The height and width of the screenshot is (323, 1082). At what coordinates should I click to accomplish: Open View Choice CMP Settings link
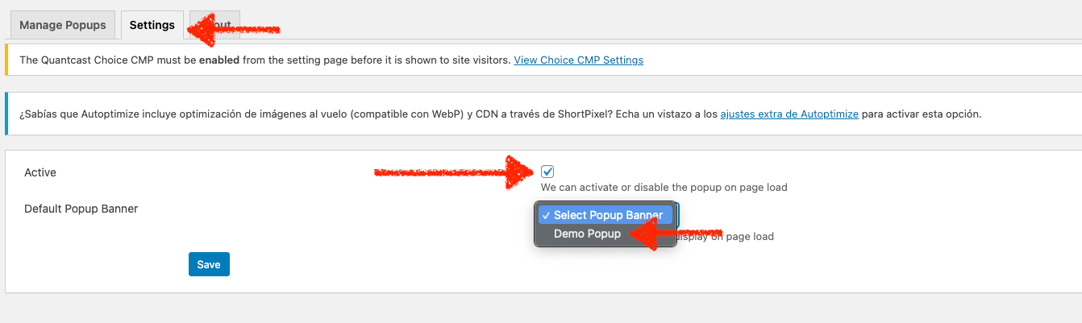pos(578,60)
